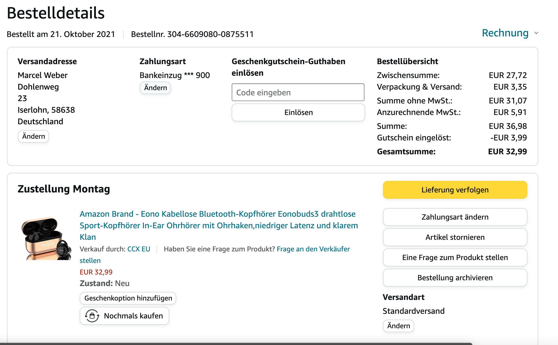Change Versandart via Ändern button
This screenshot has height=345, width=558.
(398, 326)
